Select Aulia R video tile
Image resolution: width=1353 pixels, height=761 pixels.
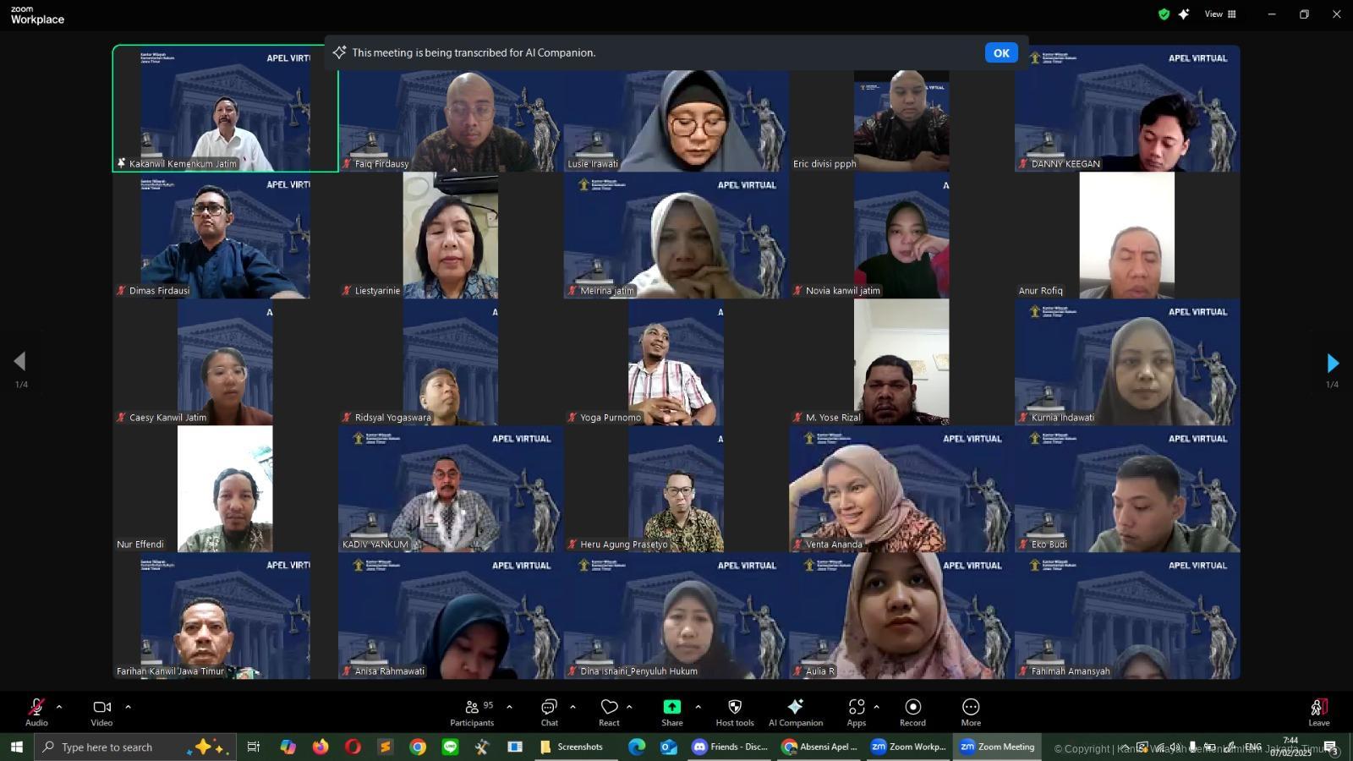click(901, 616)
